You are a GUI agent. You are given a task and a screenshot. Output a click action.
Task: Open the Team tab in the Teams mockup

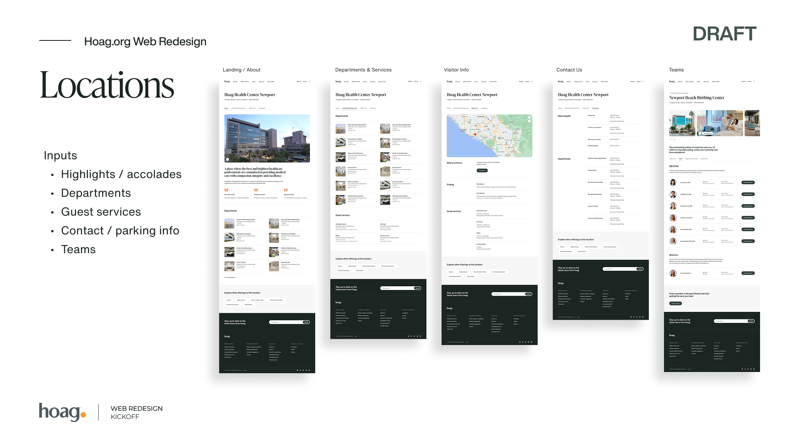click(680, 159)
